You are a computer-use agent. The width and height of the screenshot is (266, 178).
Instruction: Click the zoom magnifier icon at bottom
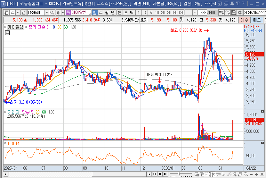click(246, 174)
